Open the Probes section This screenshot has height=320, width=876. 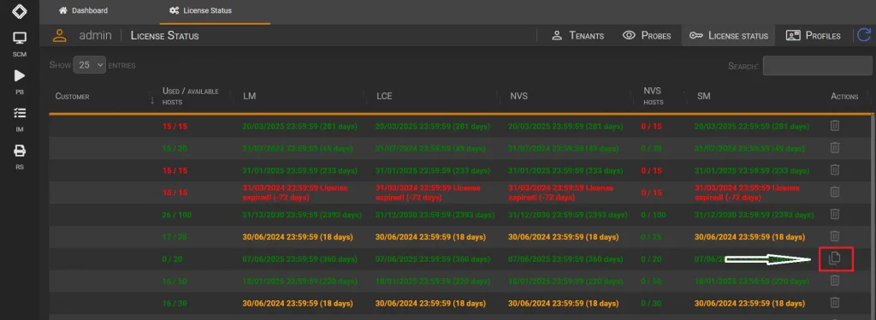click(647, 35)
